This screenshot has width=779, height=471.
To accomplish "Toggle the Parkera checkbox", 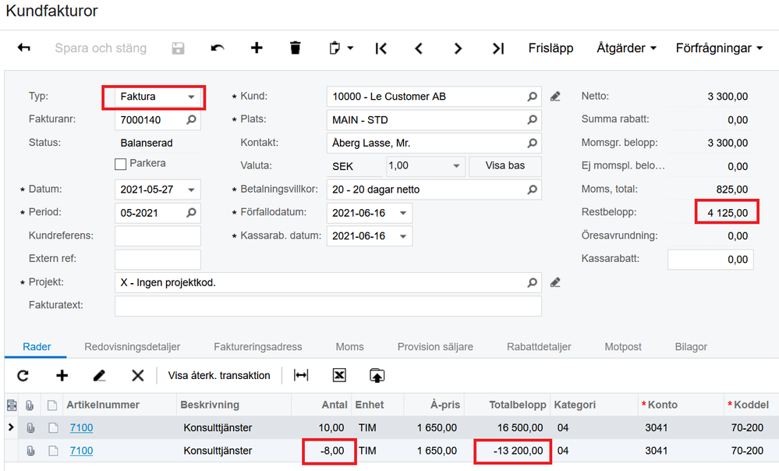I will click(121, 164).
